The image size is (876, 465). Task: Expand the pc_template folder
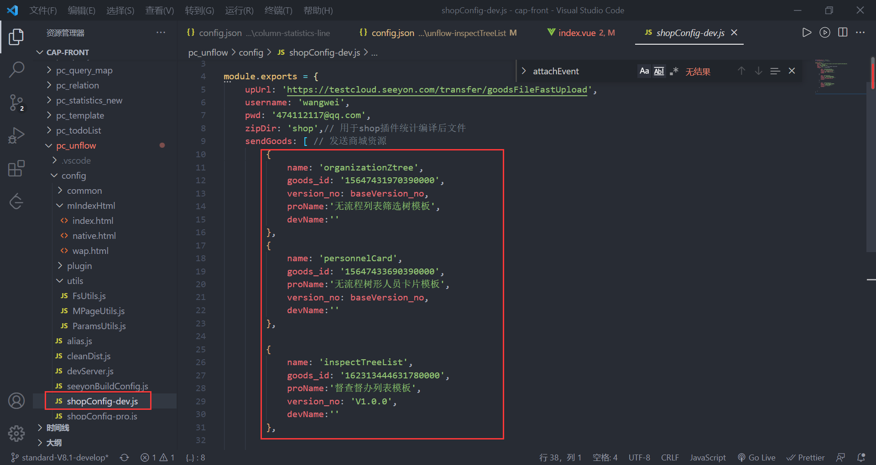tap(80, 115)
